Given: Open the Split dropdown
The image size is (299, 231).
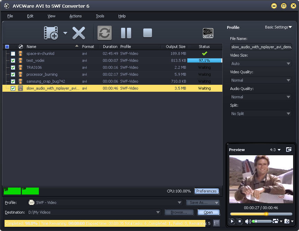Looking at the screenshot, I should [261, 114].
